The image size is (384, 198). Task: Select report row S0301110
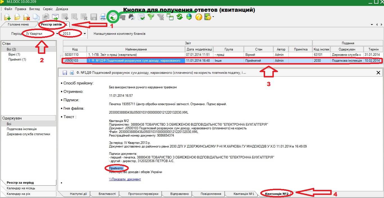(x=222, y=55)
